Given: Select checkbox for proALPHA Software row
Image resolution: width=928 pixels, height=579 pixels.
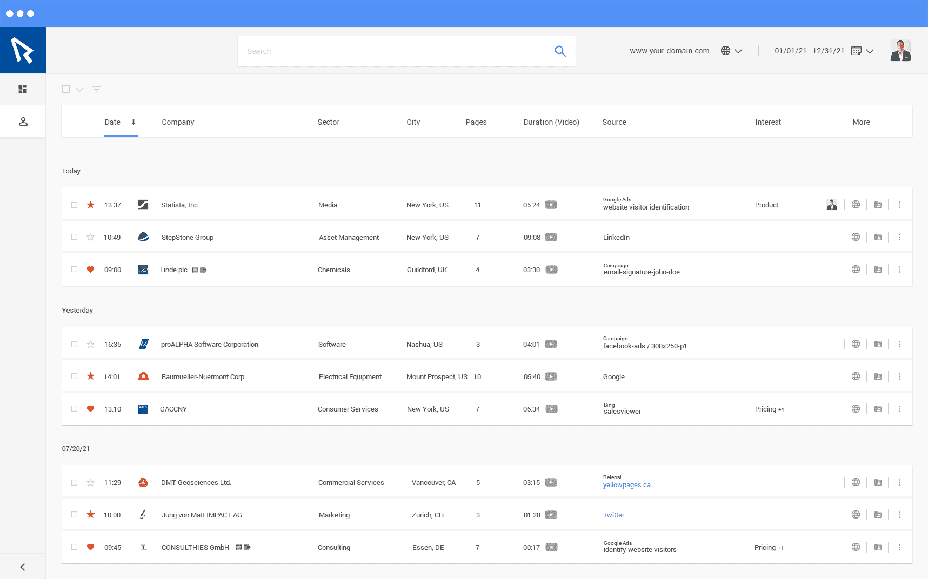Looking at the screenshot, I should [x=75, y=344].
